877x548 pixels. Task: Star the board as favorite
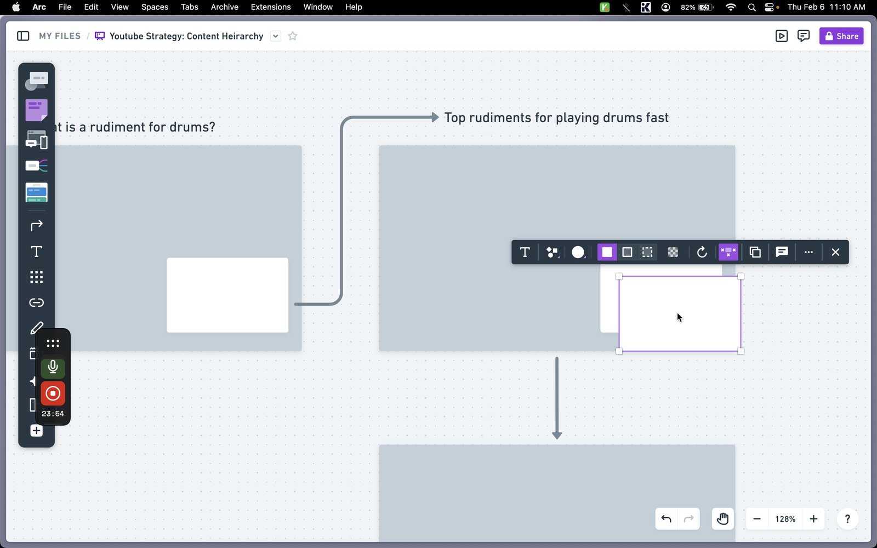[293, 36]
